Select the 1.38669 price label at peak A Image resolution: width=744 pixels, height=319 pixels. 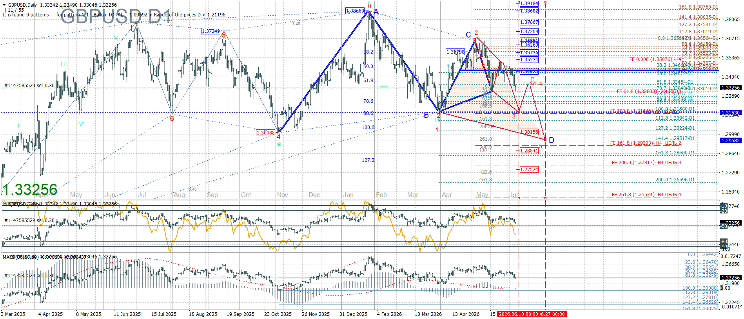point(355,11)
